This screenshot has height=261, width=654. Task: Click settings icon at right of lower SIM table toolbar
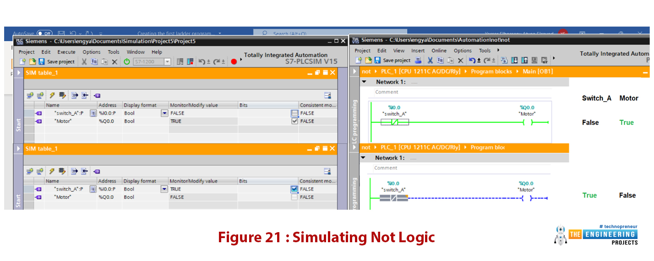click(327, 171)
